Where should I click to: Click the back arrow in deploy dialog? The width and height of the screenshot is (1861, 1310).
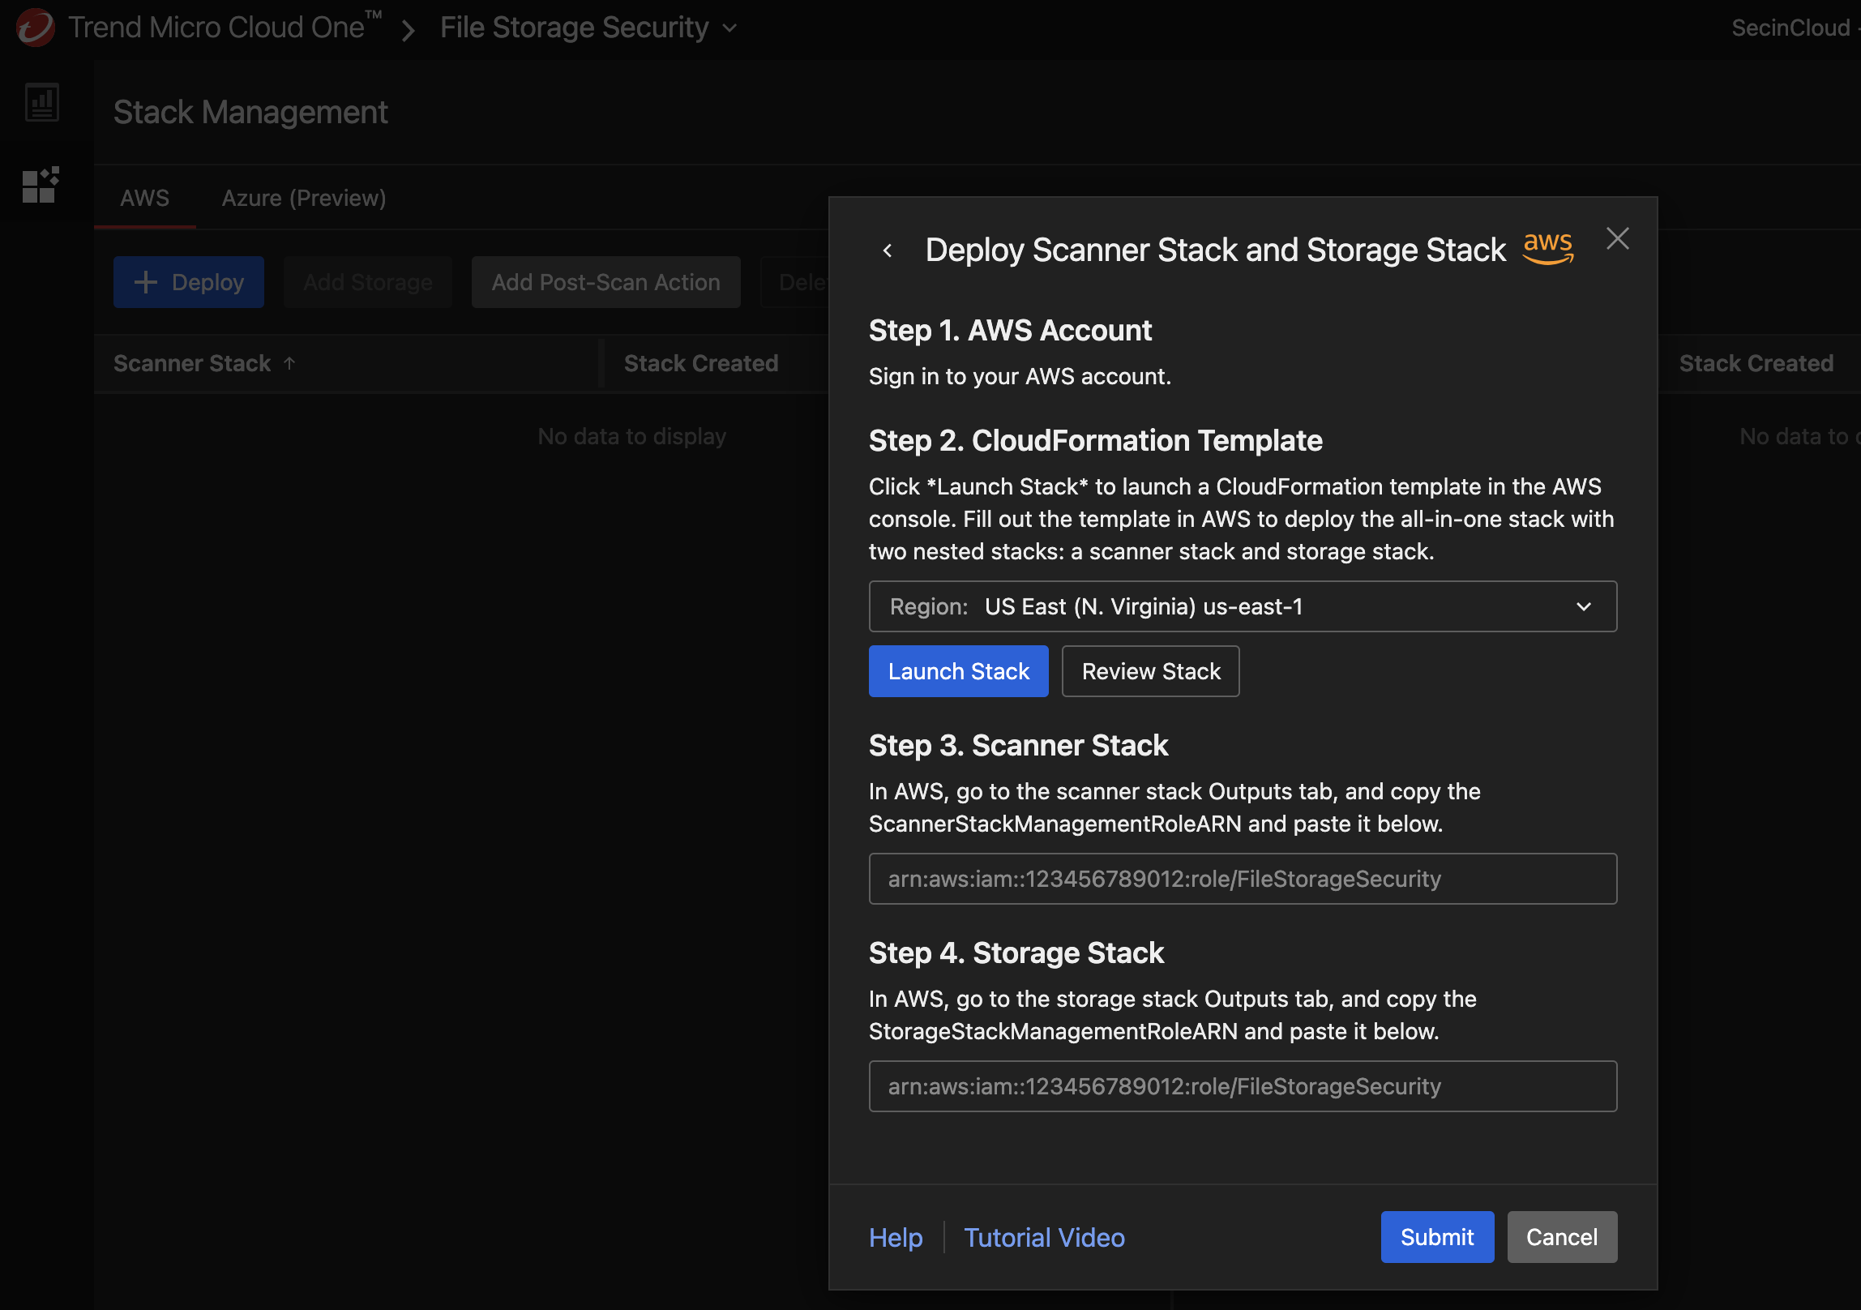(888, 251)
